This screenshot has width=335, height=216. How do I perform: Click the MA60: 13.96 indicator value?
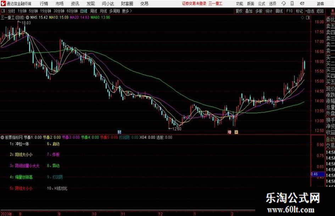coord(100,17)
